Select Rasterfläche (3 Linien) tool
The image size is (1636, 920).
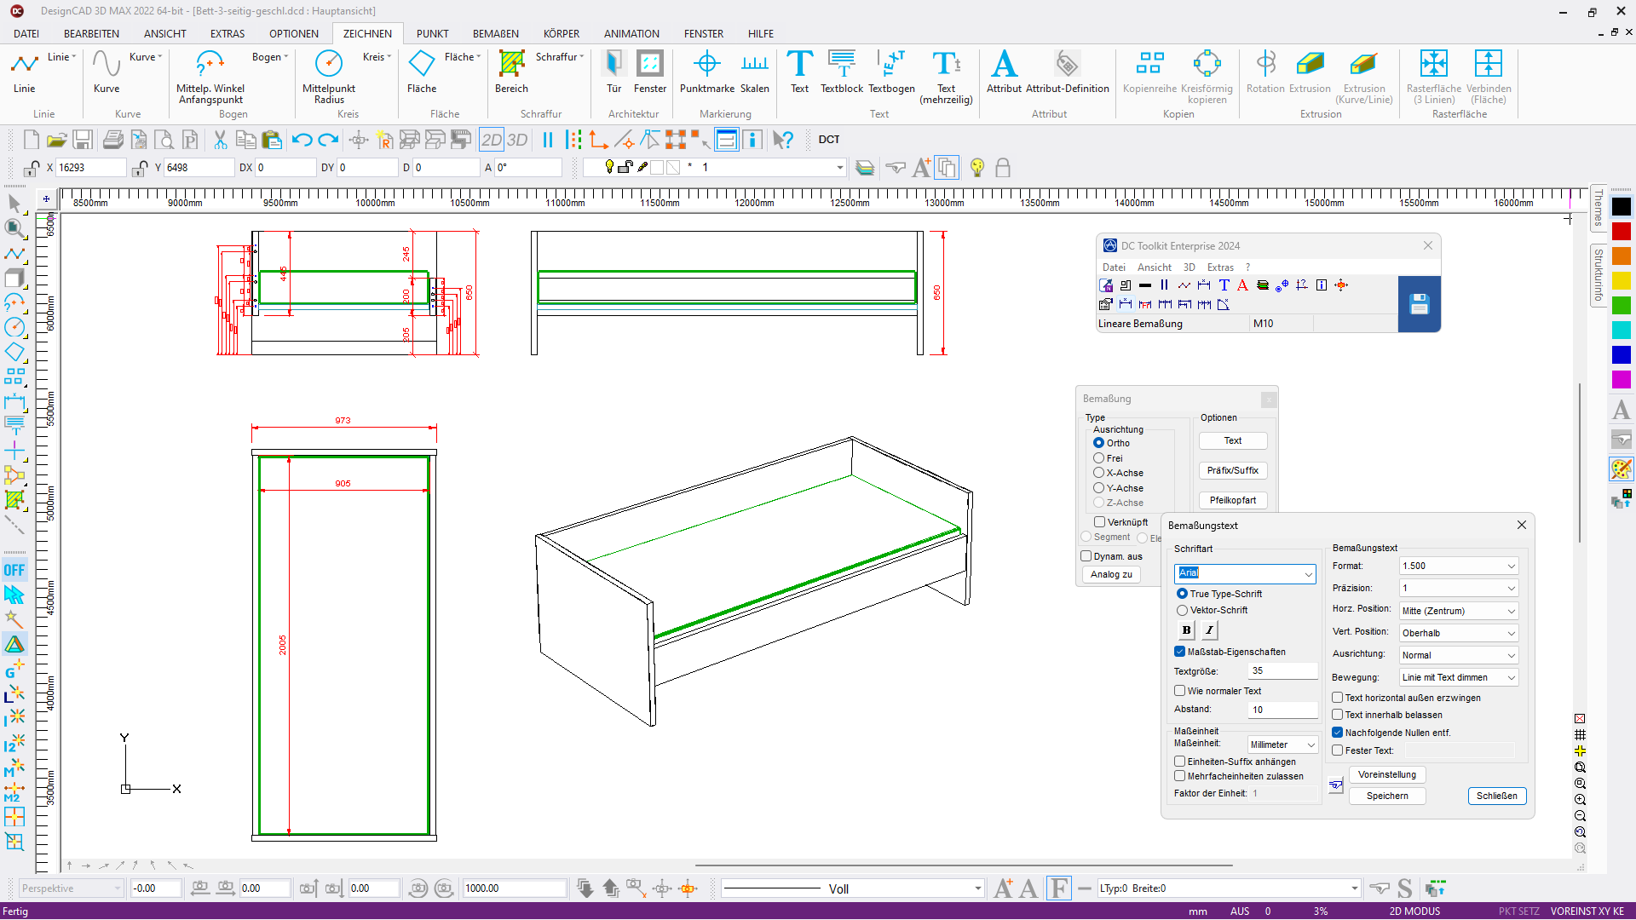1434,77
